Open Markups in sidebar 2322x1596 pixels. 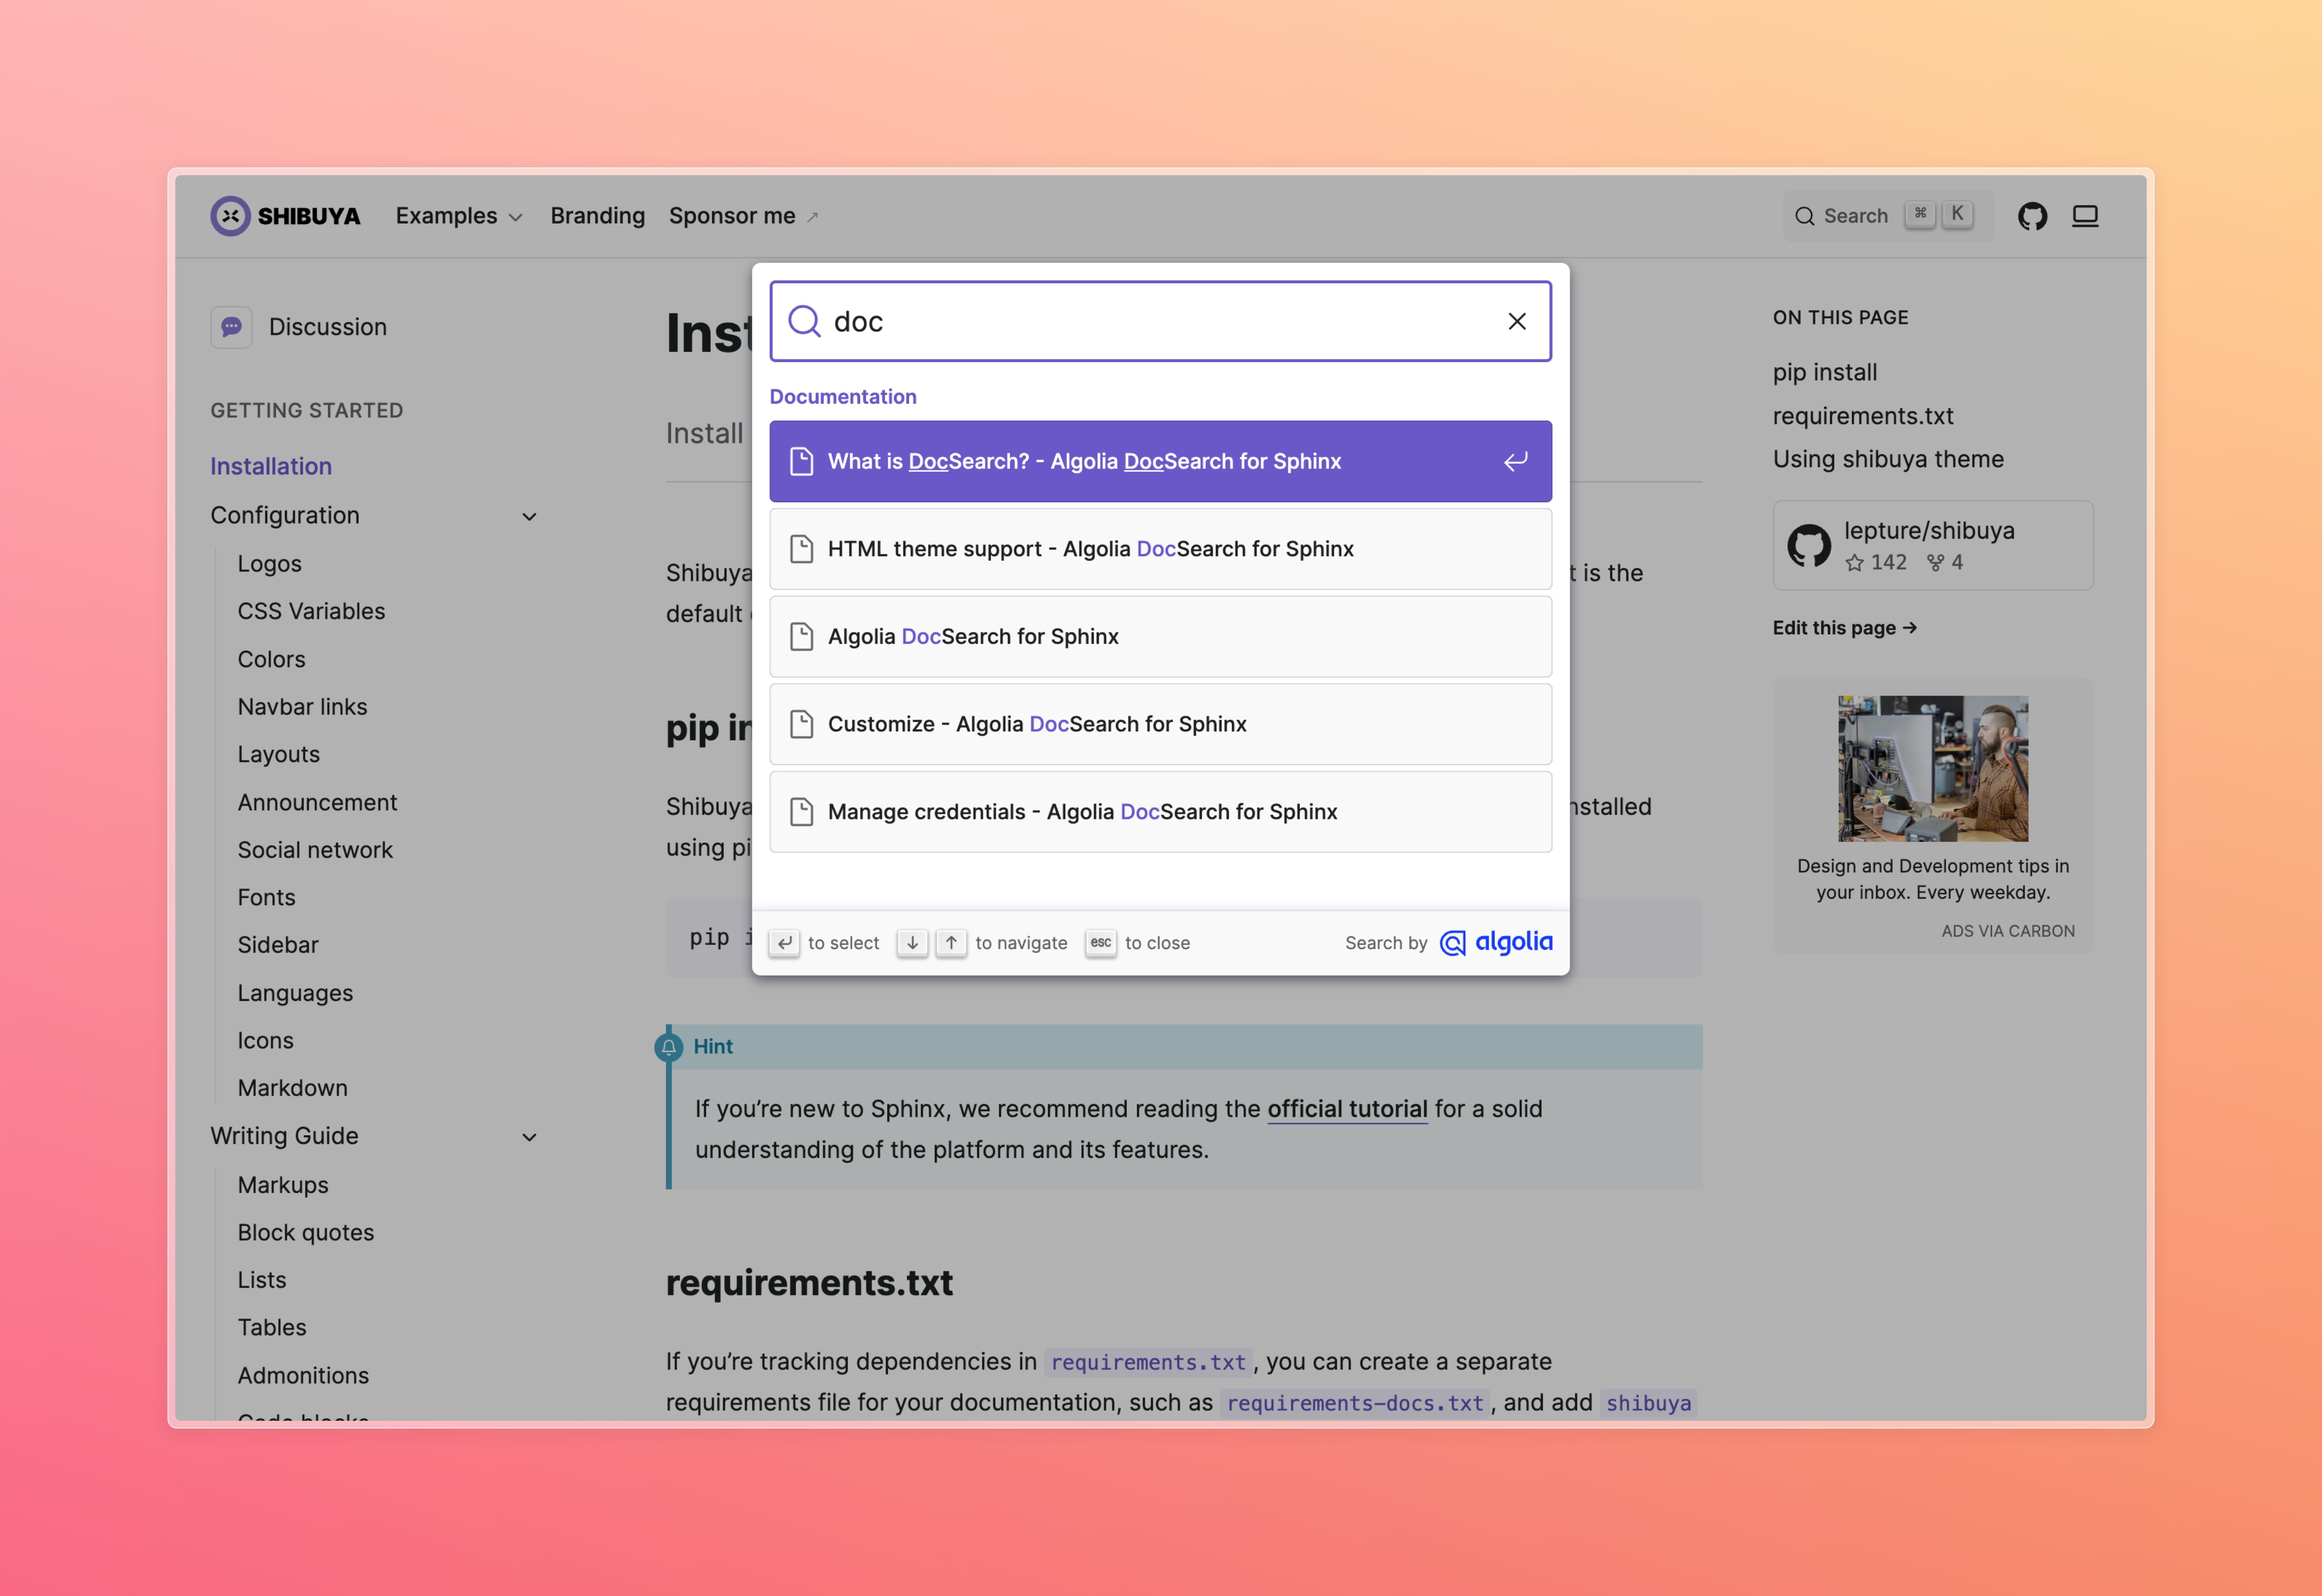[283, 1185]
